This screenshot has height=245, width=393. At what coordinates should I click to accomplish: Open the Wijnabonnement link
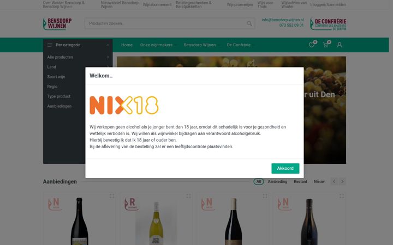pyautogui.click(x=157, y=4)
